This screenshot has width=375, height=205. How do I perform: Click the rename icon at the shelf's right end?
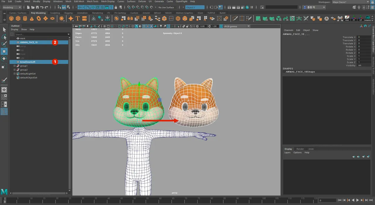[x=367, y=19]
